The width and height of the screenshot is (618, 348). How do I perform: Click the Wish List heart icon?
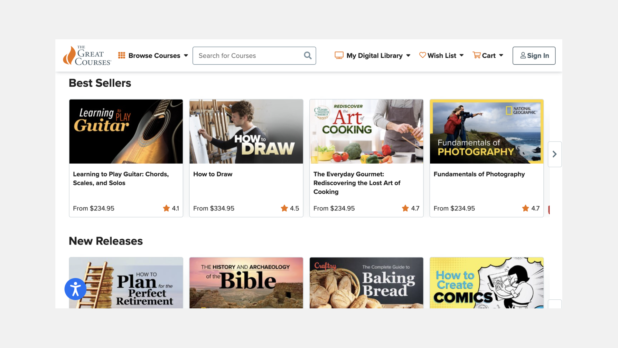point(422,55)
